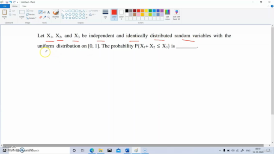This screenshot has width=274, height=154.
Task: Click the Resize button
Action: pyautogui.click(x=30, y=15)
